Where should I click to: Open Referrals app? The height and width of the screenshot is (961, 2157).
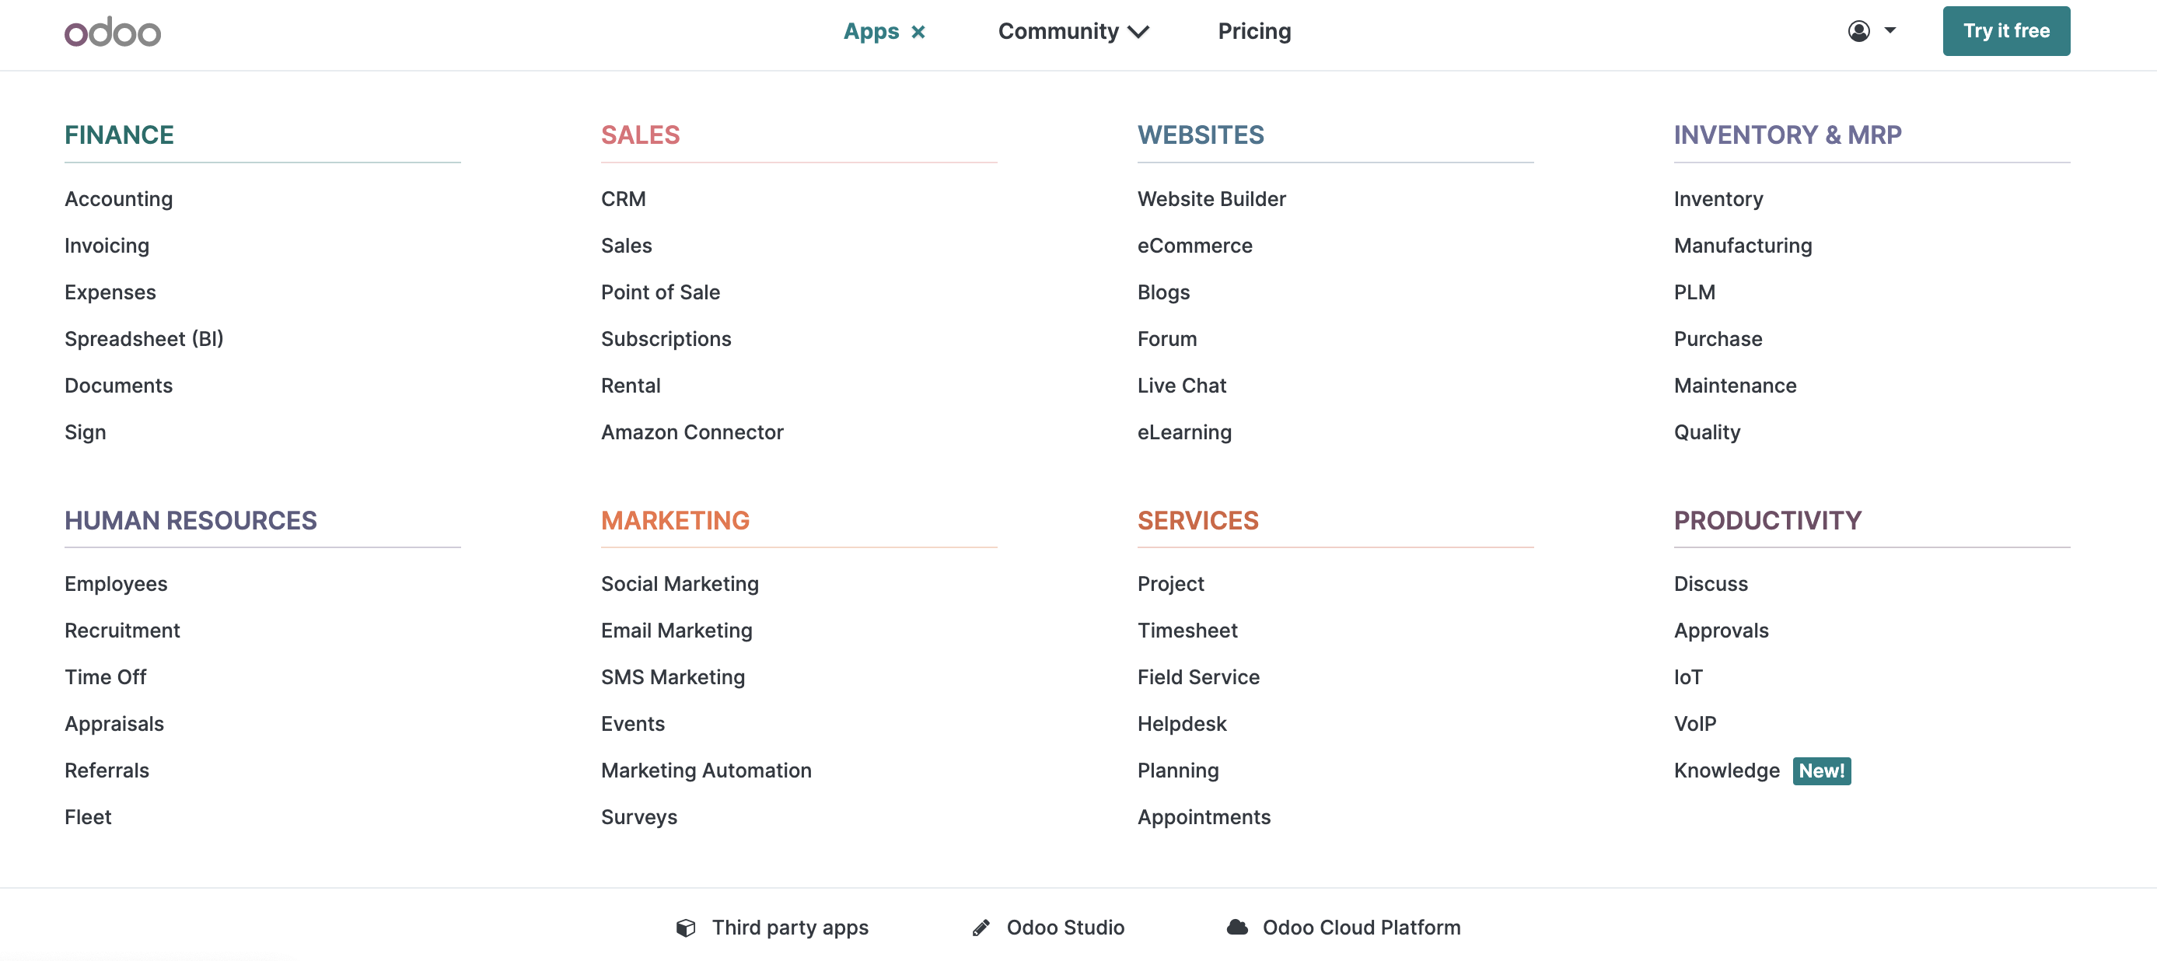(107, 771)
